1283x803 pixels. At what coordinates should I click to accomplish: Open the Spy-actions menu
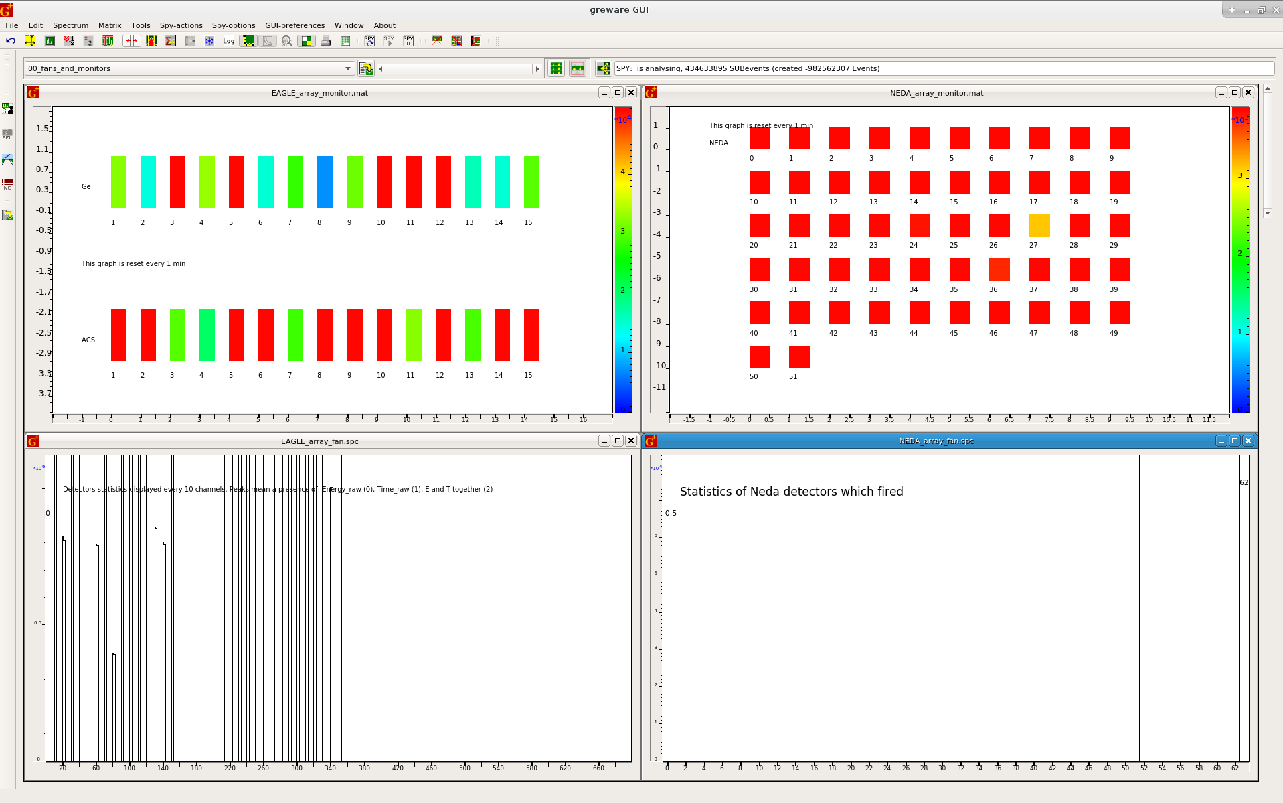pos(181,25)
